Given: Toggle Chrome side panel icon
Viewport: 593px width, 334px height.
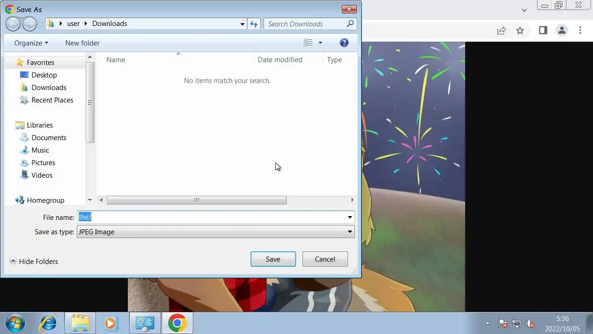Looking at the screenshot, I should (x=543, y=31).
